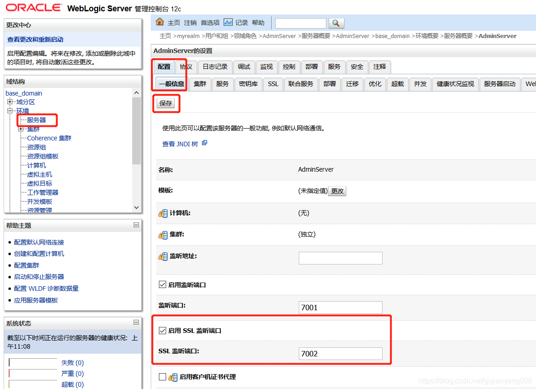Click the domain tree scroll-up arrow
The width and height of the screenshot is (536, 389).
pyautogui.click(x=136, y=93)
